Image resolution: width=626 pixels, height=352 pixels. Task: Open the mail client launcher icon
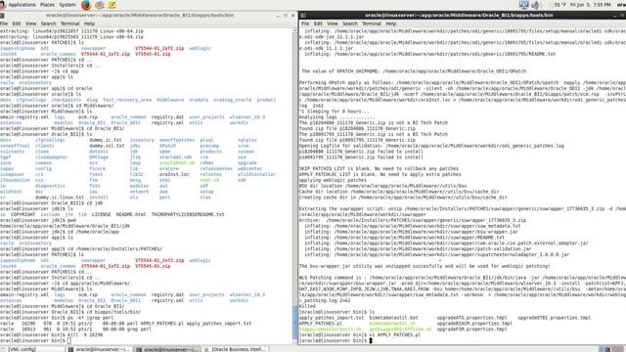pyautogui.click(x=100, y=5)
